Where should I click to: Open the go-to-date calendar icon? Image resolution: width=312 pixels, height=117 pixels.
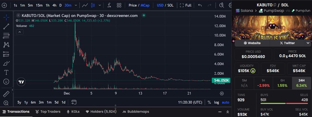(74, 102)
